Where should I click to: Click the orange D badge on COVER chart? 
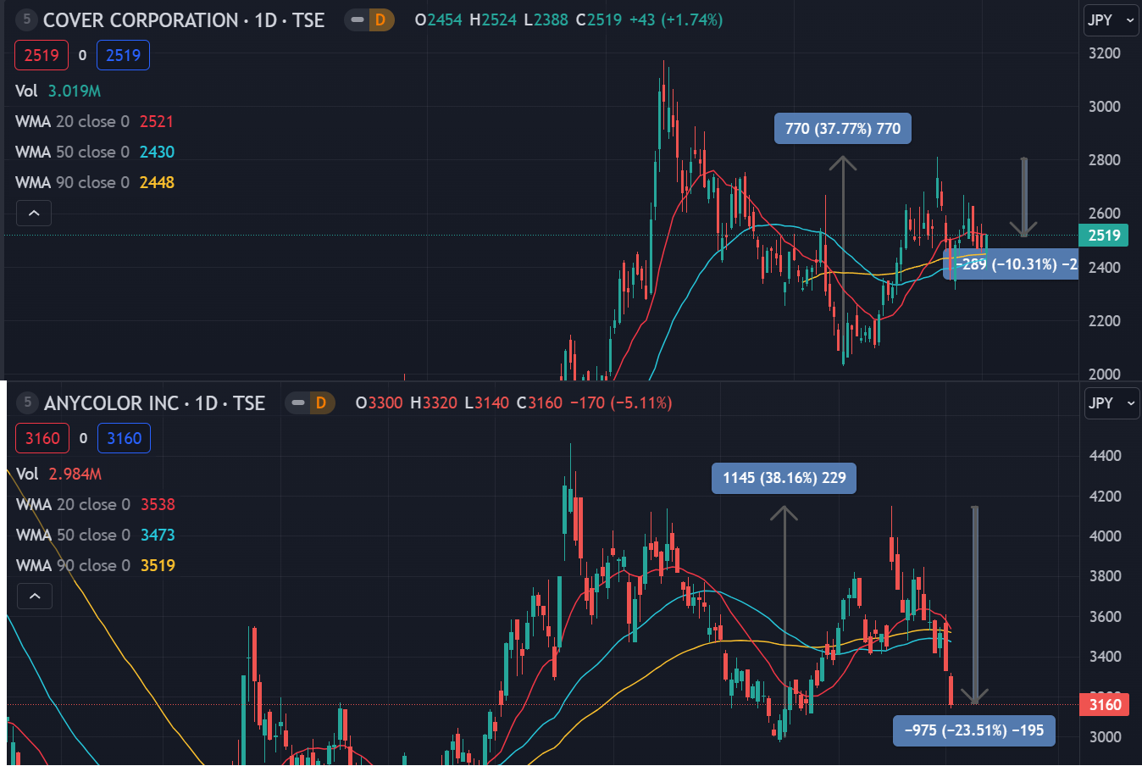(380, 19)
